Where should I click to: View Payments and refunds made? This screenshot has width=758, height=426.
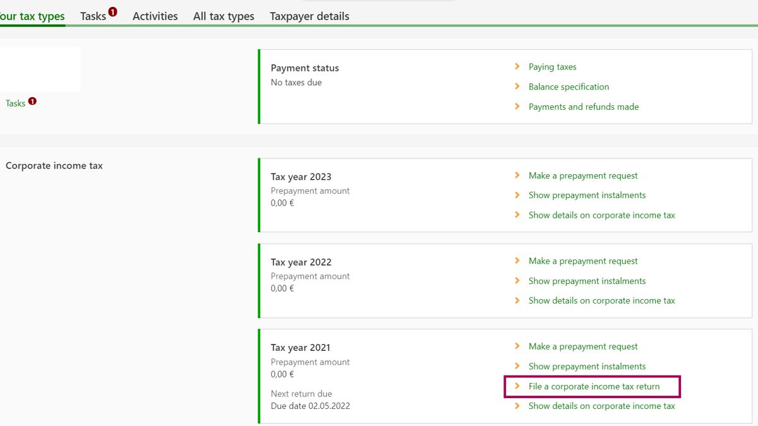click(x=583, y=107)
